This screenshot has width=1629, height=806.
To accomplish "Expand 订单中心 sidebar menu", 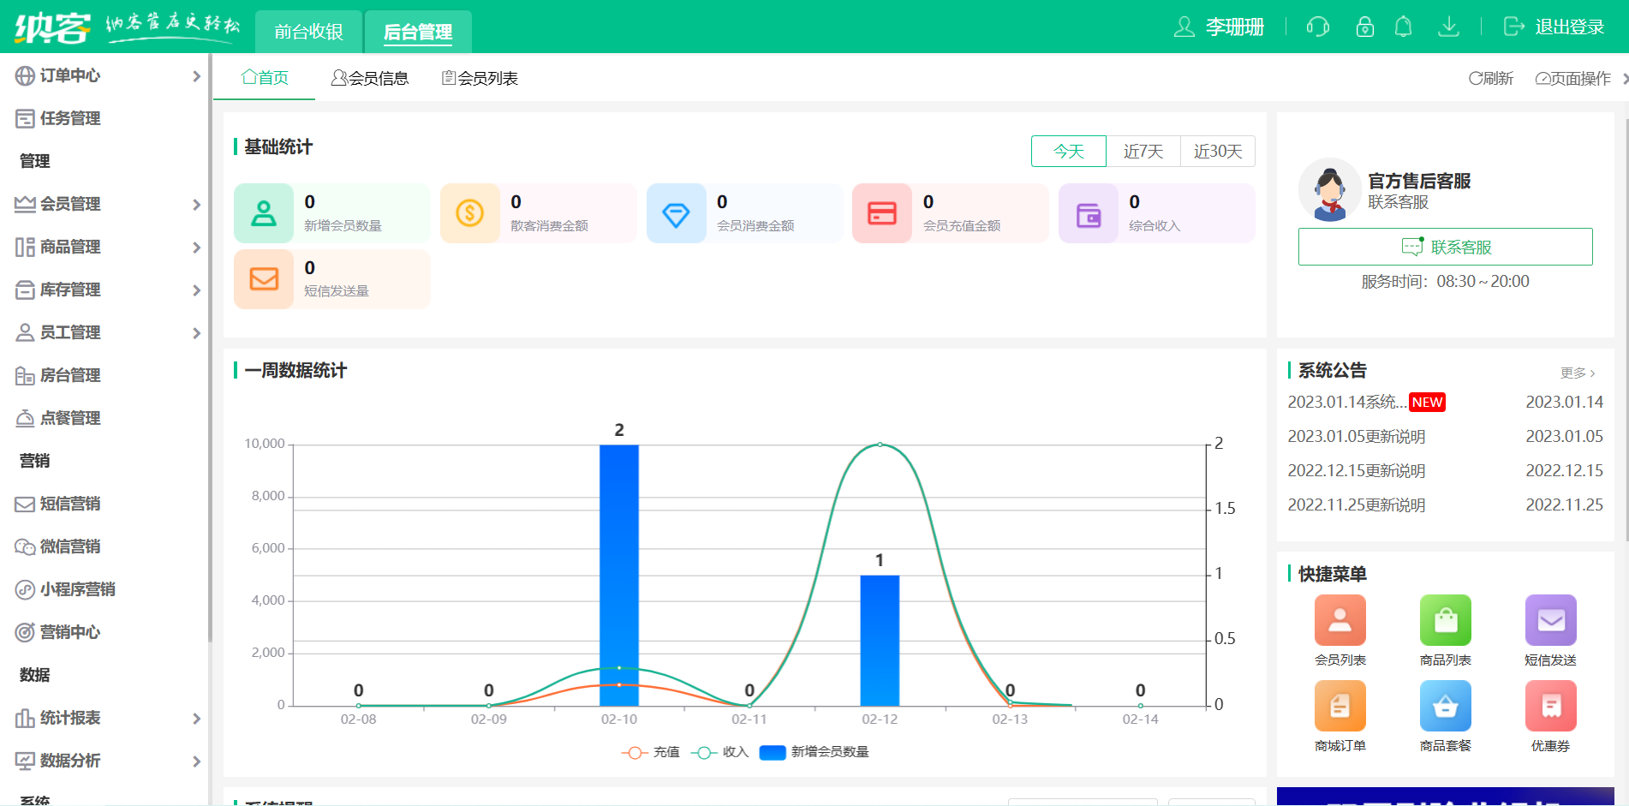I will tap(107, 76).
